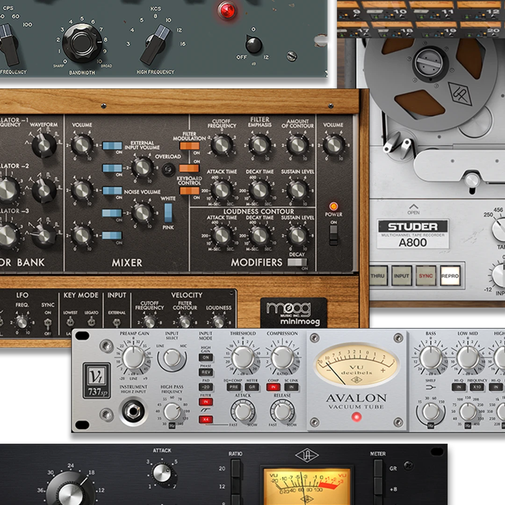This screenshot has height=505, width=505.
Task: Click the Studer A800 nameplate badge
Action: coord(413,234)
